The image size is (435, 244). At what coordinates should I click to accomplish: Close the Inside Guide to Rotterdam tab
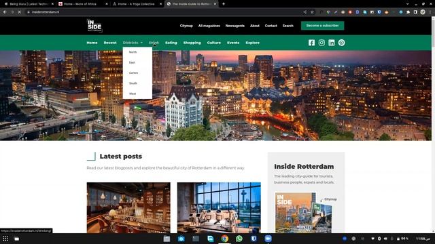(x=215, y=4)
